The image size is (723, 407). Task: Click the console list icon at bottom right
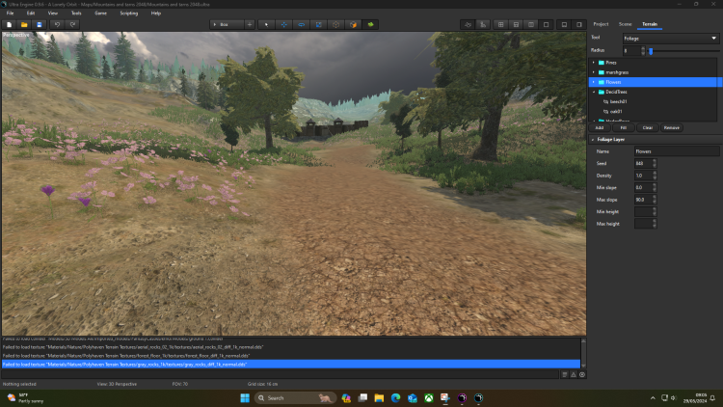coord(564,375)
